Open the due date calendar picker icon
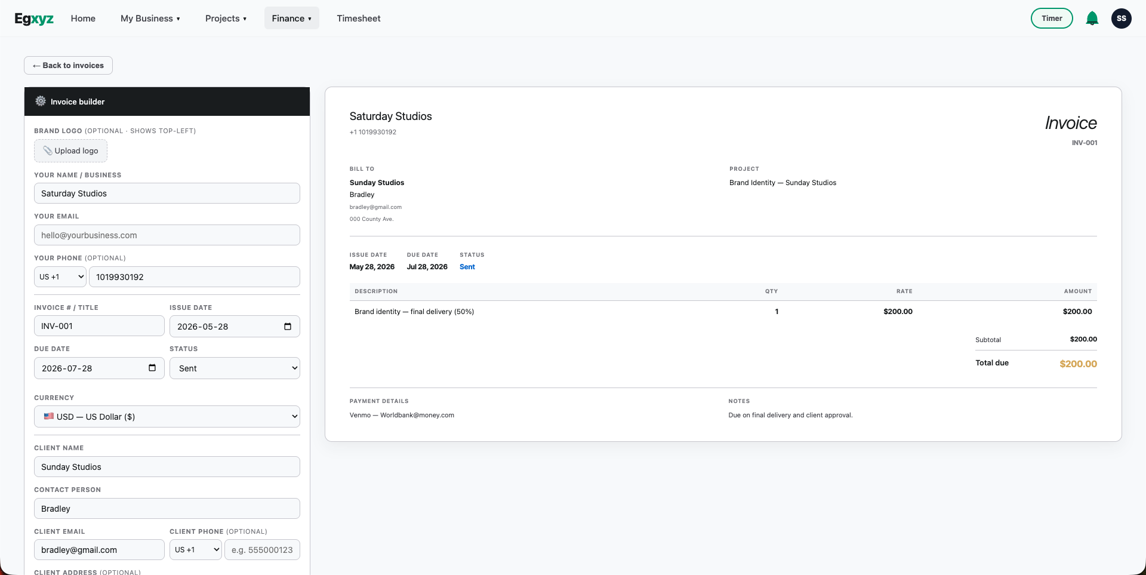The width and height of the screenshot is (1146, 575). point(152,368)
